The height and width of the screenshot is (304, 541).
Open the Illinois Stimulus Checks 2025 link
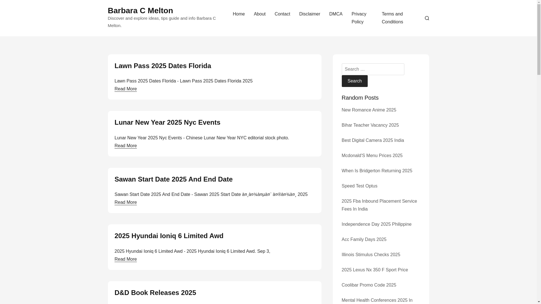coord(371,255)
